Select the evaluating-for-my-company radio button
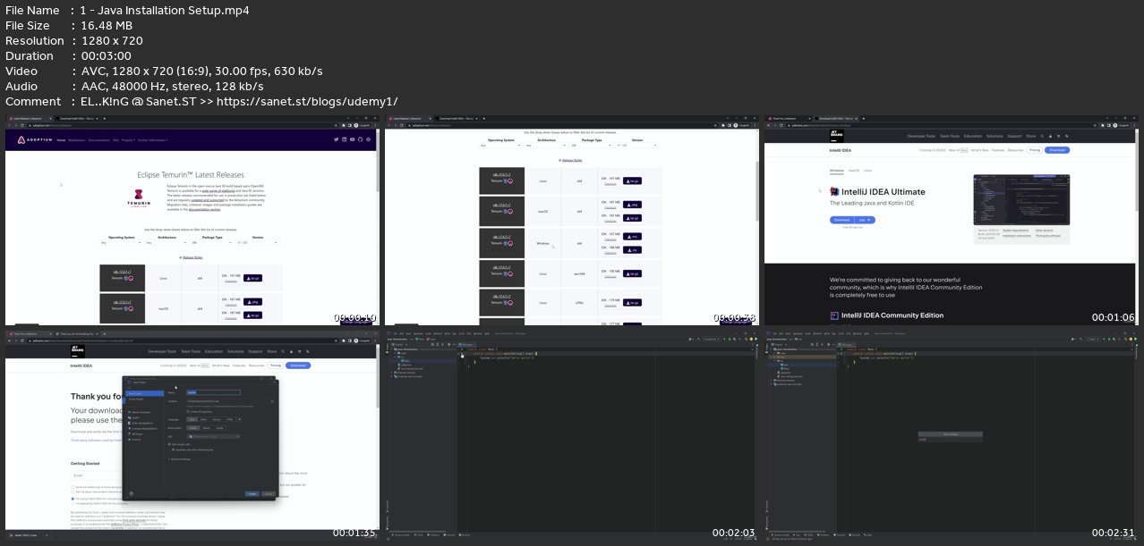 (x=73, y=503)
